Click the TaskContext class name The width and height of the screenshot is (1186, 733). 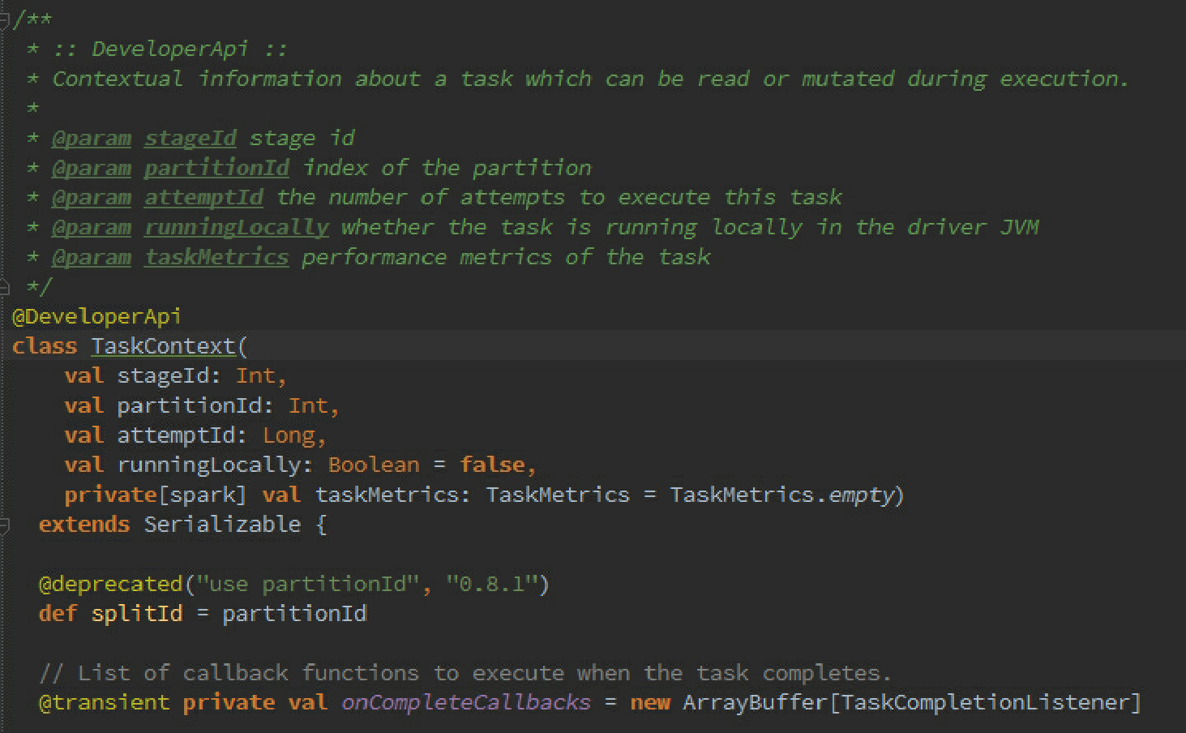point(162,346)
